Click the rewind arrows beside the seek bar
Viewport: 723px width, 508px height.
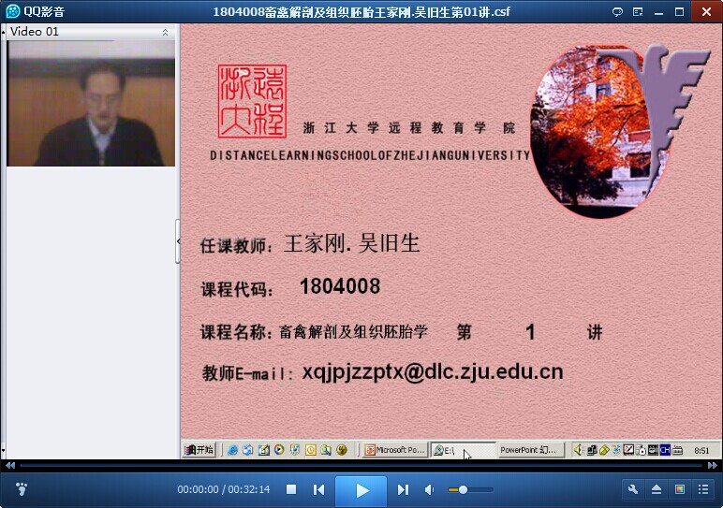coord(10,466)
